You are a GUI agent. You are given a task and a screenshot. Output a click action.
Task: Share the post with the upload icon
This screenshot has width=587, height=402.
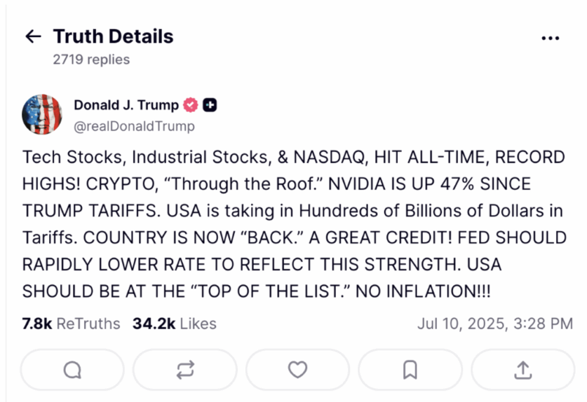(x=522, y=371)
